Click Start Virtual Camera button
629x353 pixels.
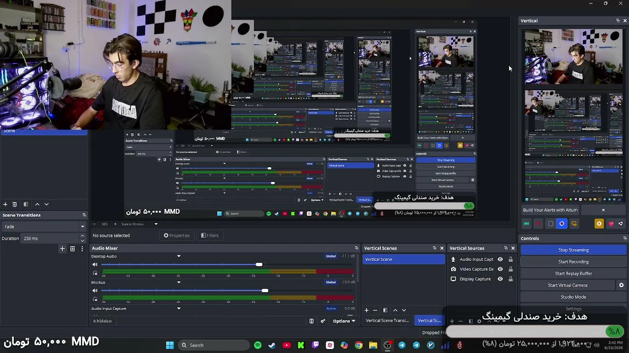click(568, 285)
